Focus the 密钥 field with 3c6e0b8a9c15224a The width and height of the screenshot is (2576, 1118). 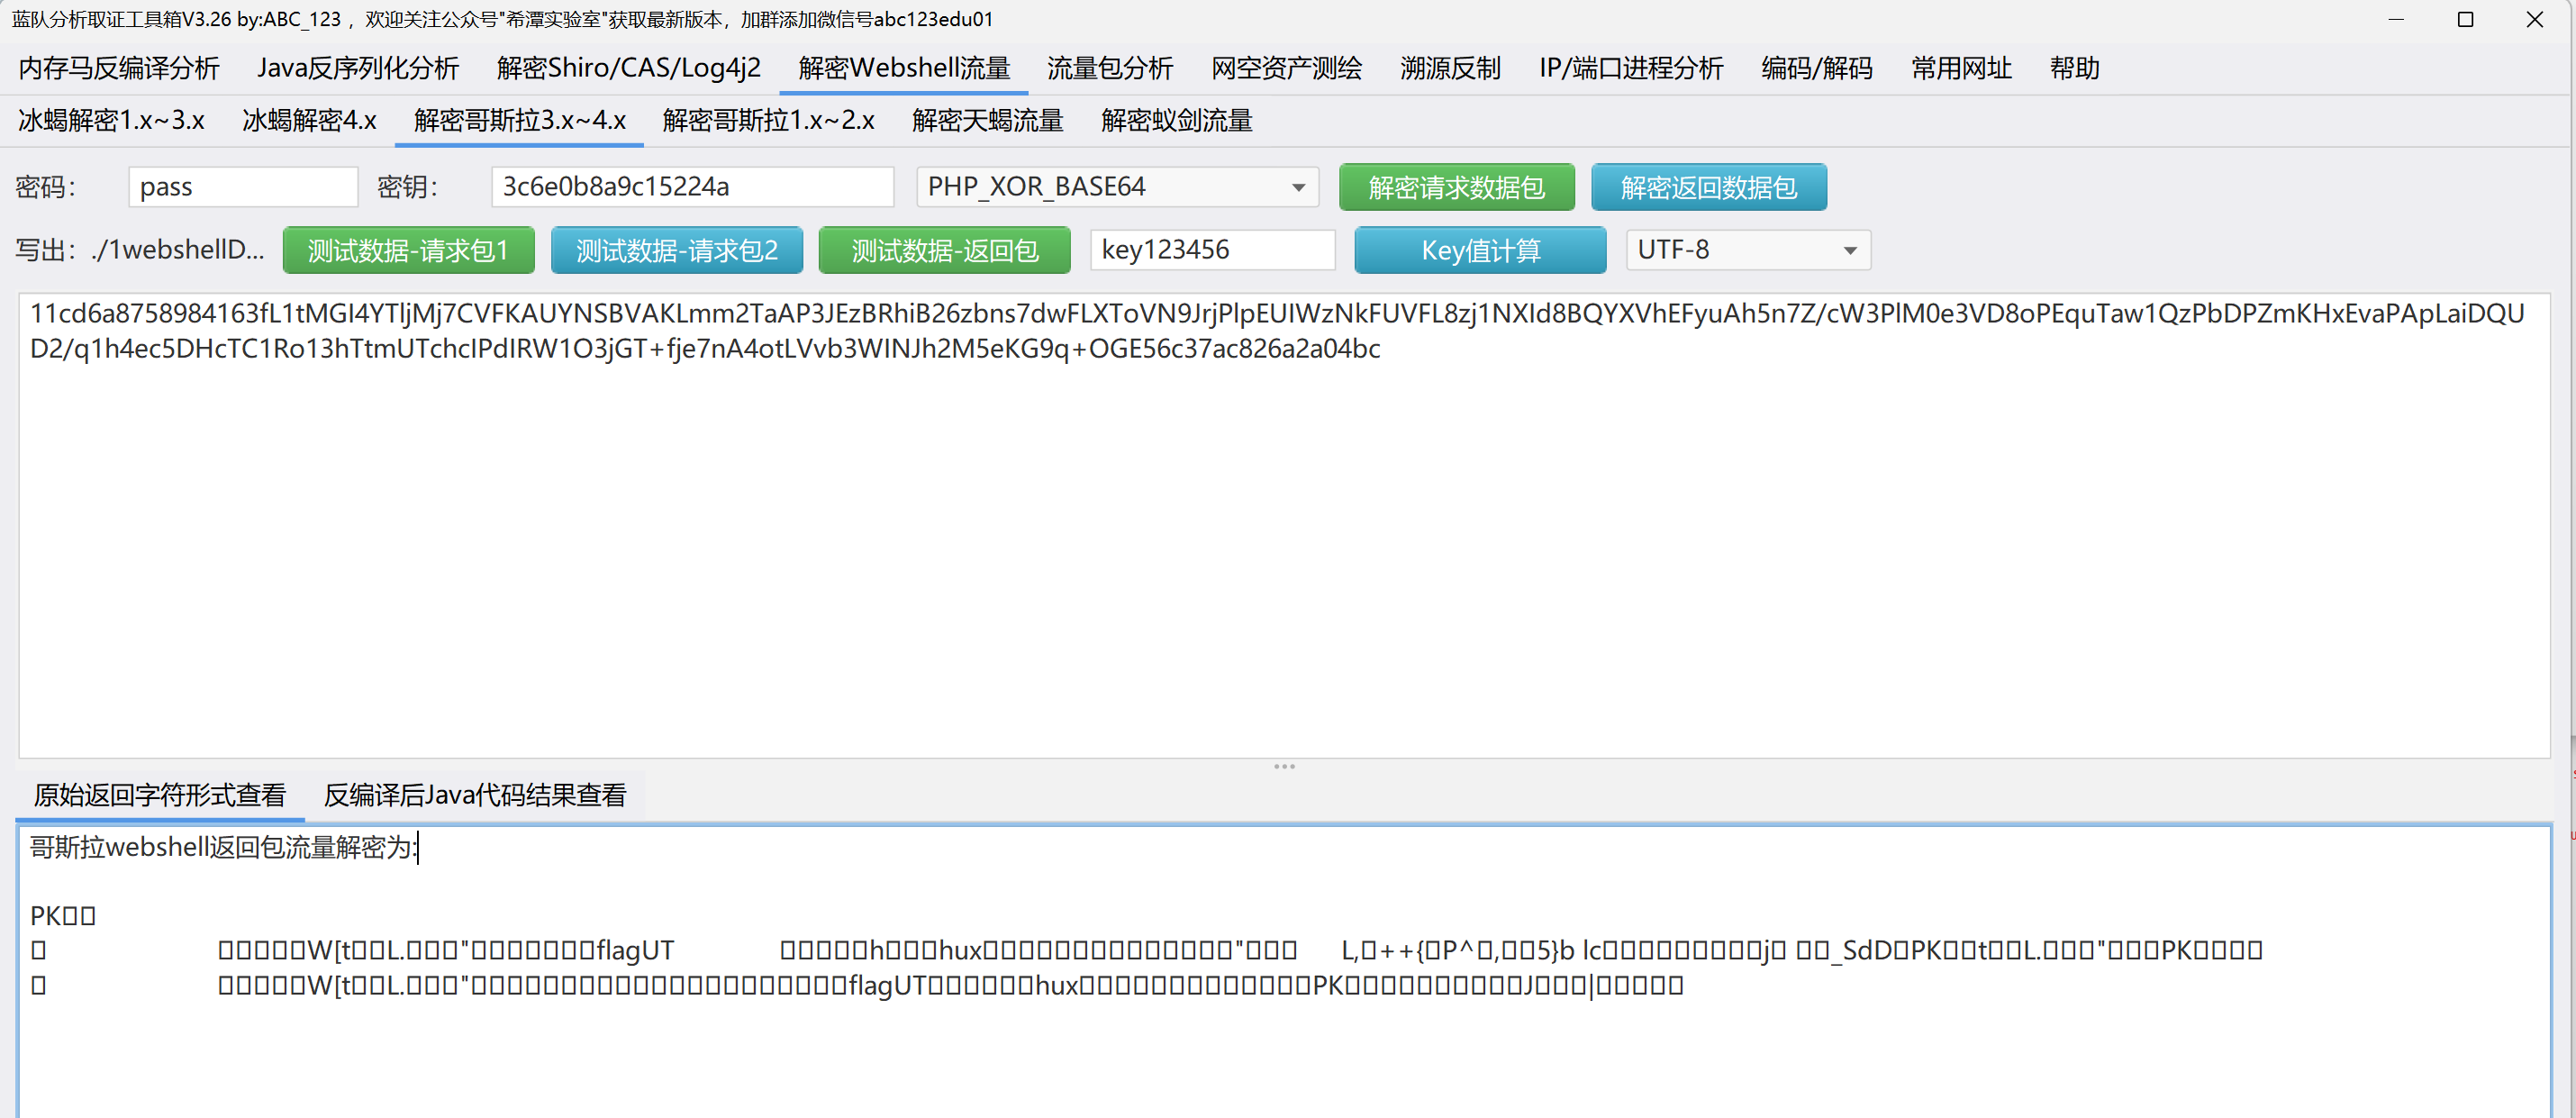tap(692, 187)
